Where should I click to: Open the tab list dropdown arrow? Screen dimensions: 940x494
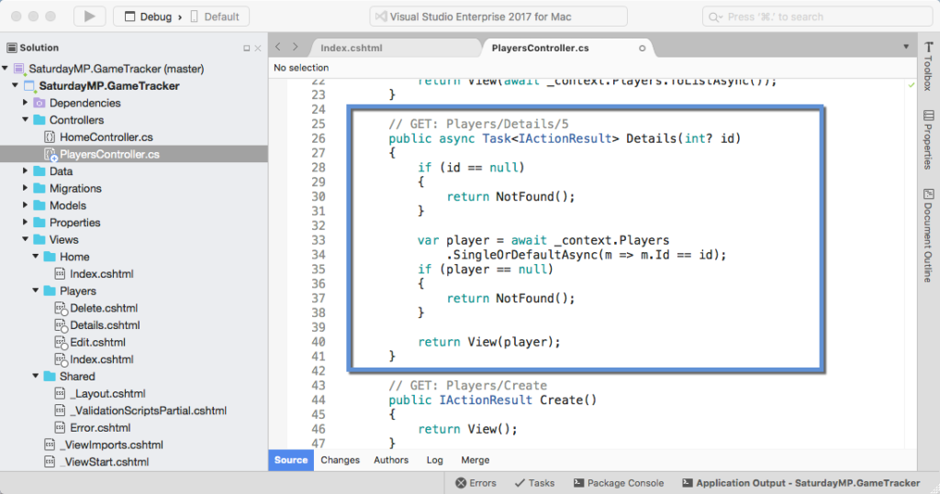[x=904, y=47]
